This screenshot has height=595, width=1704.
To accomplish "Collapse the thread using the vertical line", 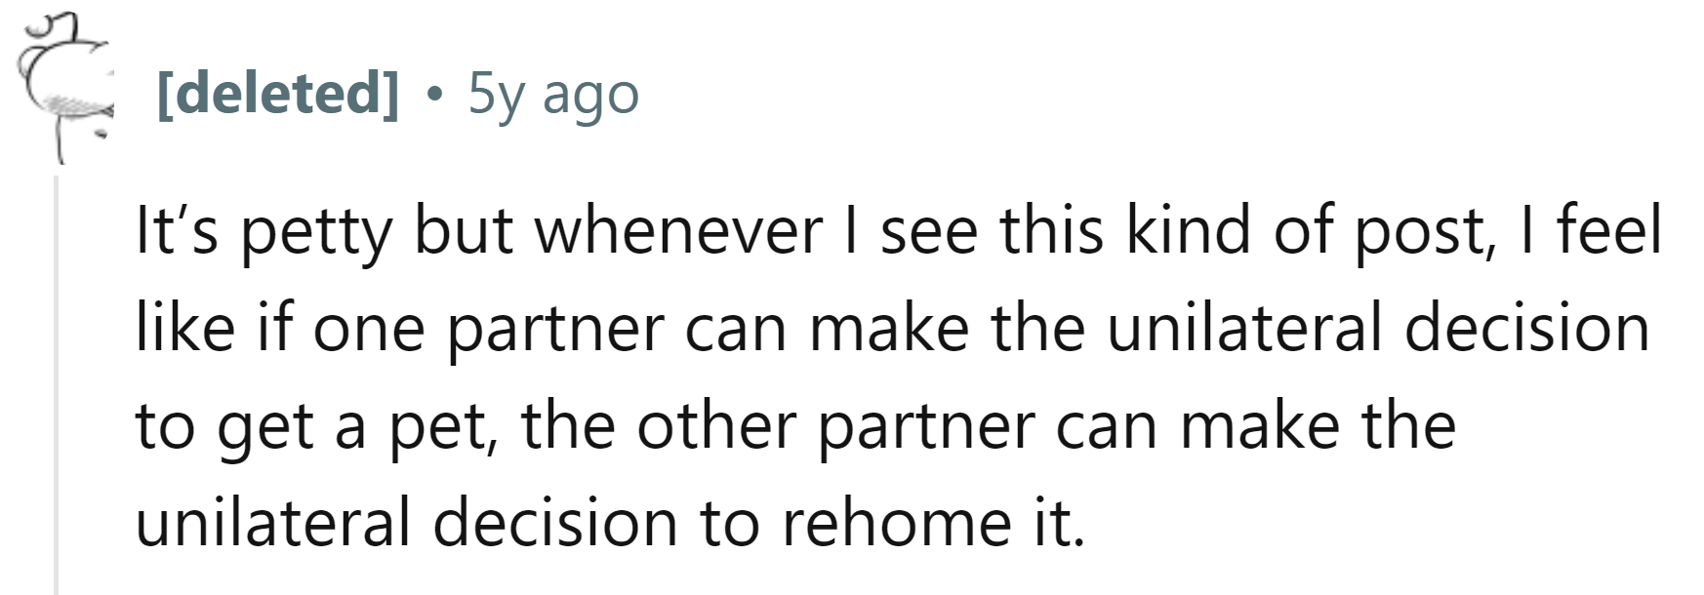I will pos(57,385).
